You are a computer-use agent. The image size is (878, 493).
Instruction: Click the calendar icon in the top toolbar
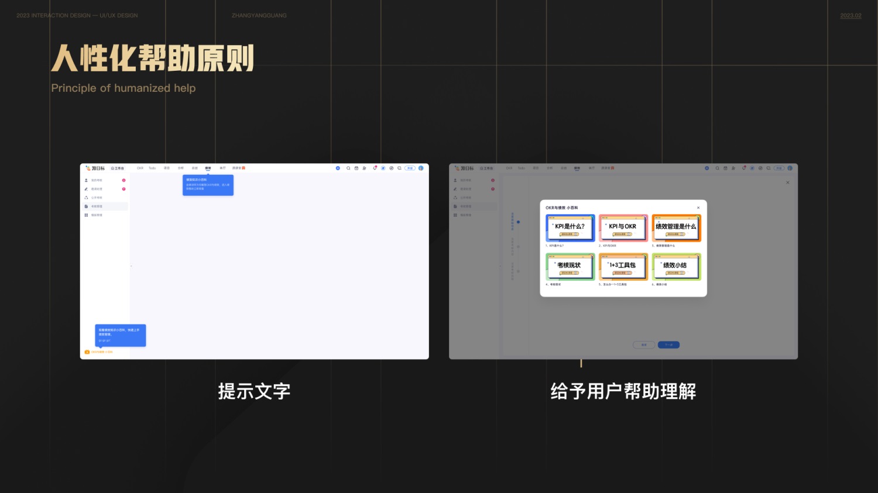pyautogui.click(x=356, y=168)
